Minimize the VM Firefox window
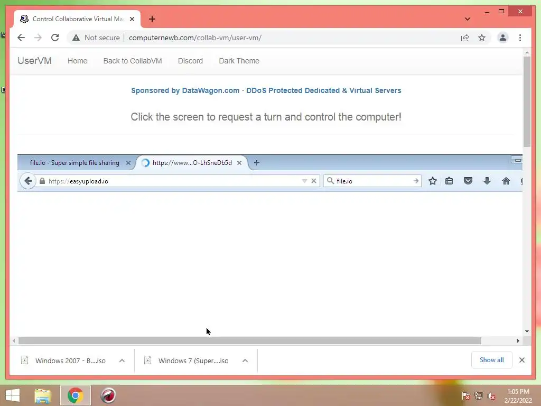The height and width of the screenshot is (406, 541). 517,160
